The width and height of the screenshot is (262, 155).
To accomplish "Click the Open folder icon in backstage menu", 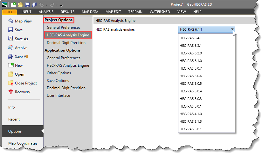I will 11,74.
